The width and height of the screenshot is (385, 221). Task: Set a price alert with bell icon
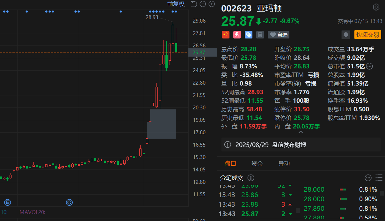[345, 35]
